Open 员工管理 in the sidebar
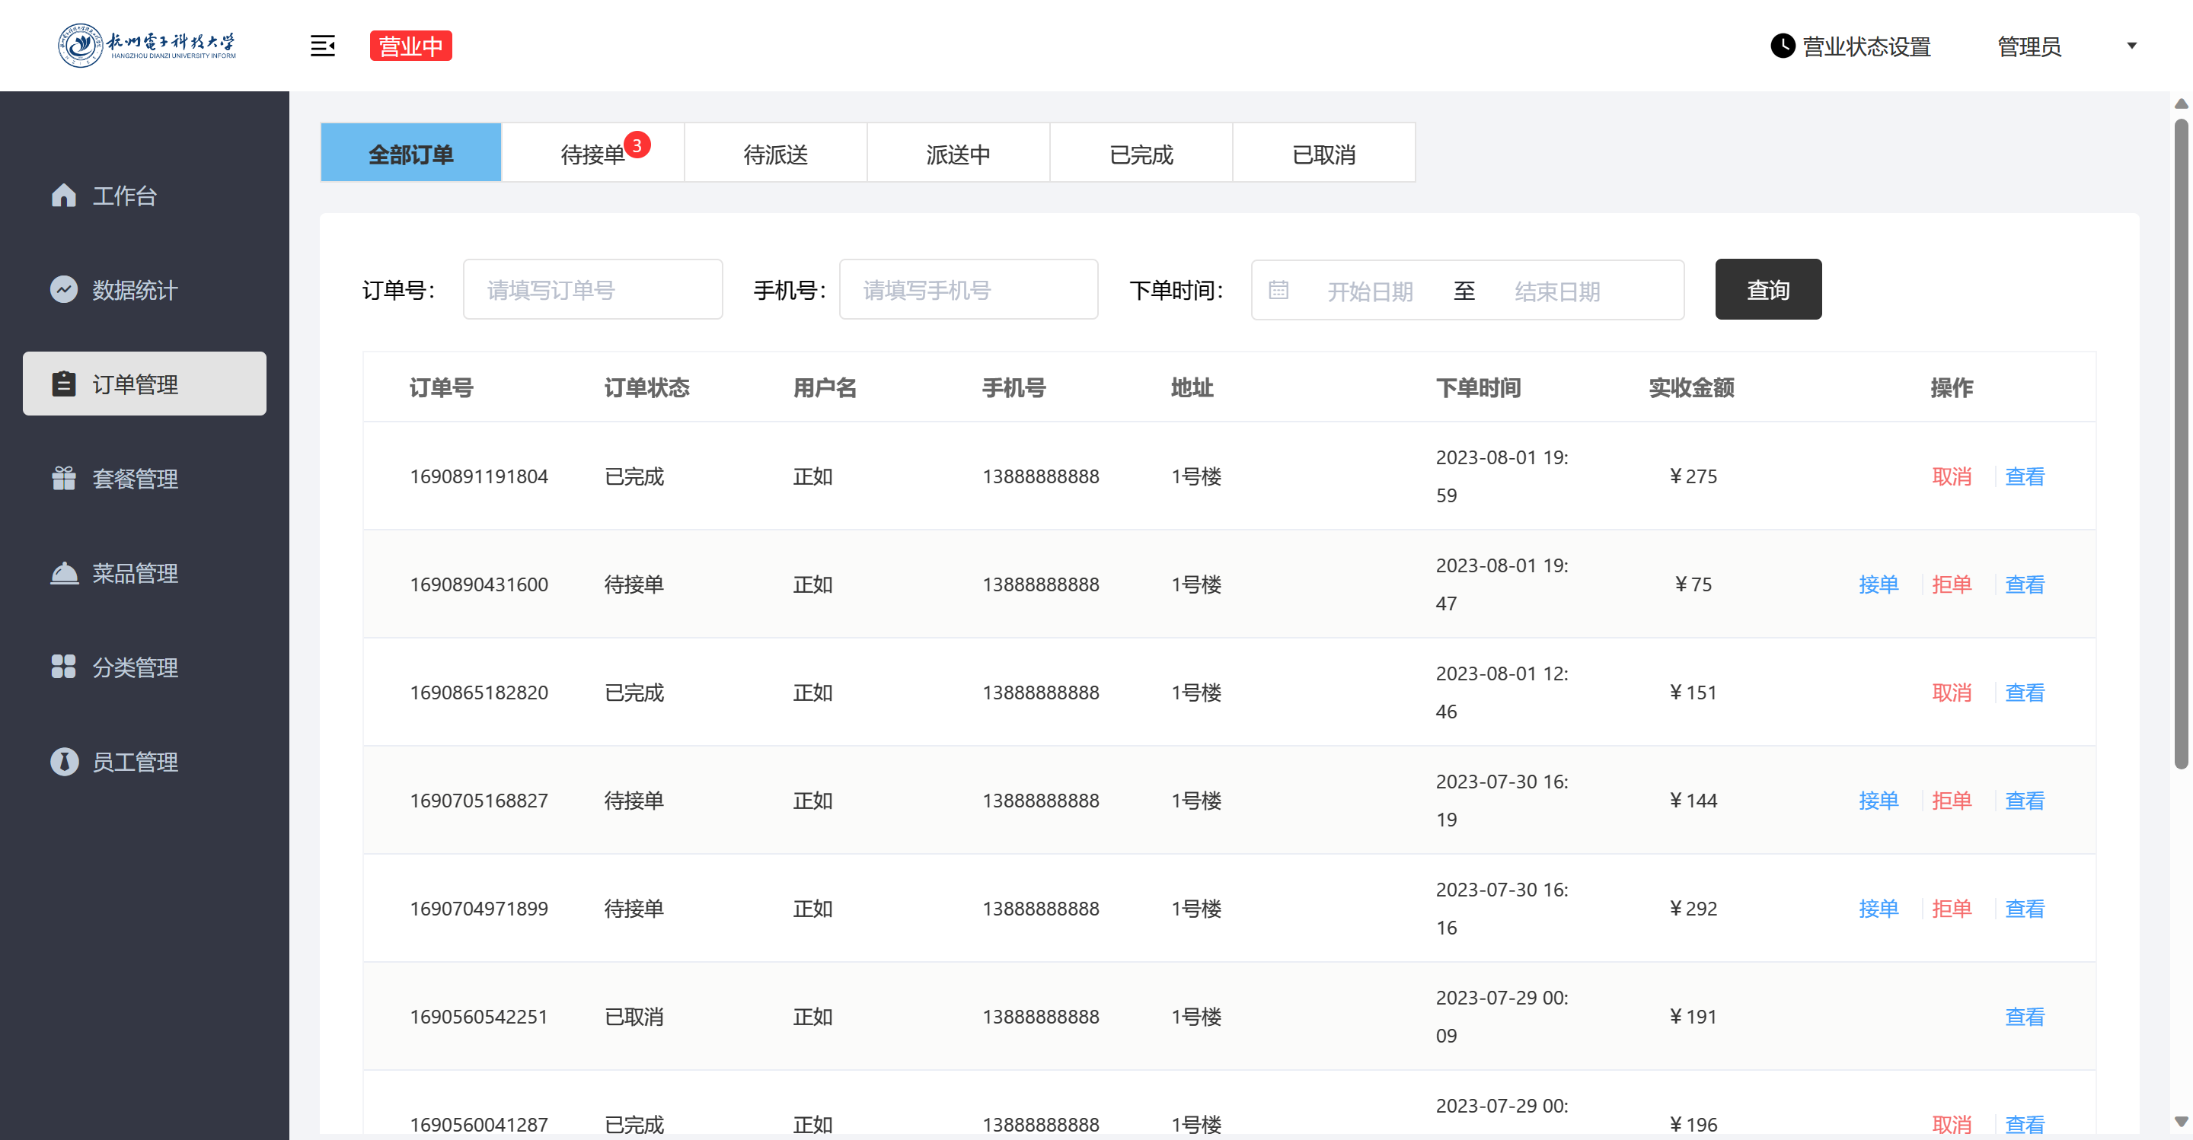 click(145, 762)
